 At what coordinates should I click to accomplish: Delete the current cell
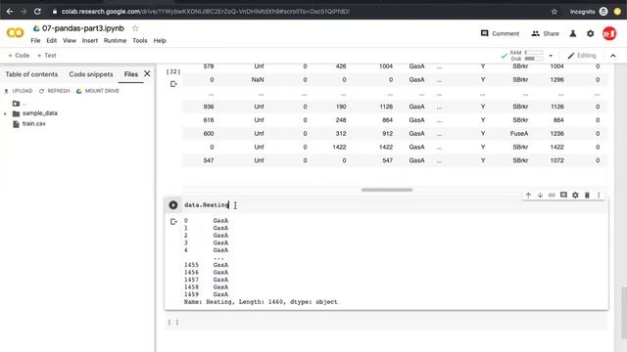click(x=587, y=196)
